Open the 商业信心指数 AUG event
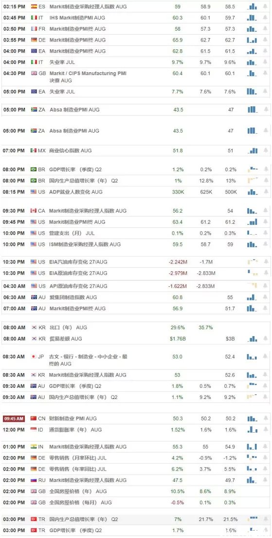The width and height of the screenshot is (272, 538). point(70,151)
